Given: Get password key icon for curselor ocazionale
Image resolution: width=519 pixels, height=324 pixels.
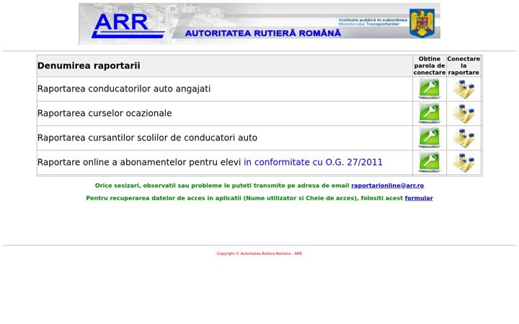Looking at the screenshot, I should [430, 113].
